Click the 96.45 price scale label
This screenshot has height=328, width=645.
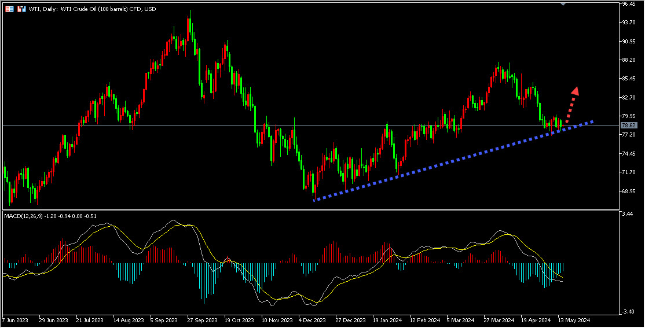[x=629, y=4]
